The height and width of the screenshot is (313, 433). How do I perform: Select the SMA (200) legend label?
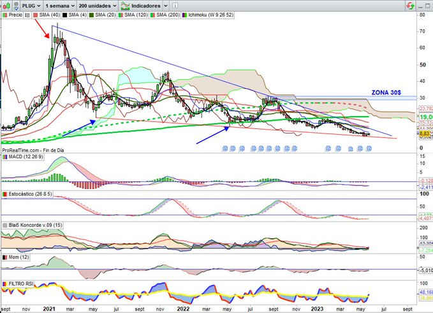168,15
